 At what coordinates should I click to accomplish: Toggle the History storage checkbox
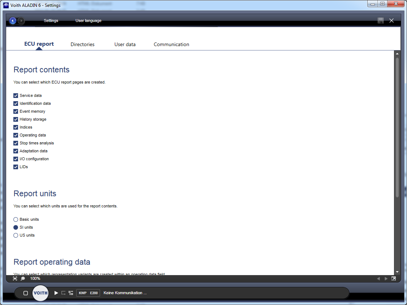click(16, 119)
